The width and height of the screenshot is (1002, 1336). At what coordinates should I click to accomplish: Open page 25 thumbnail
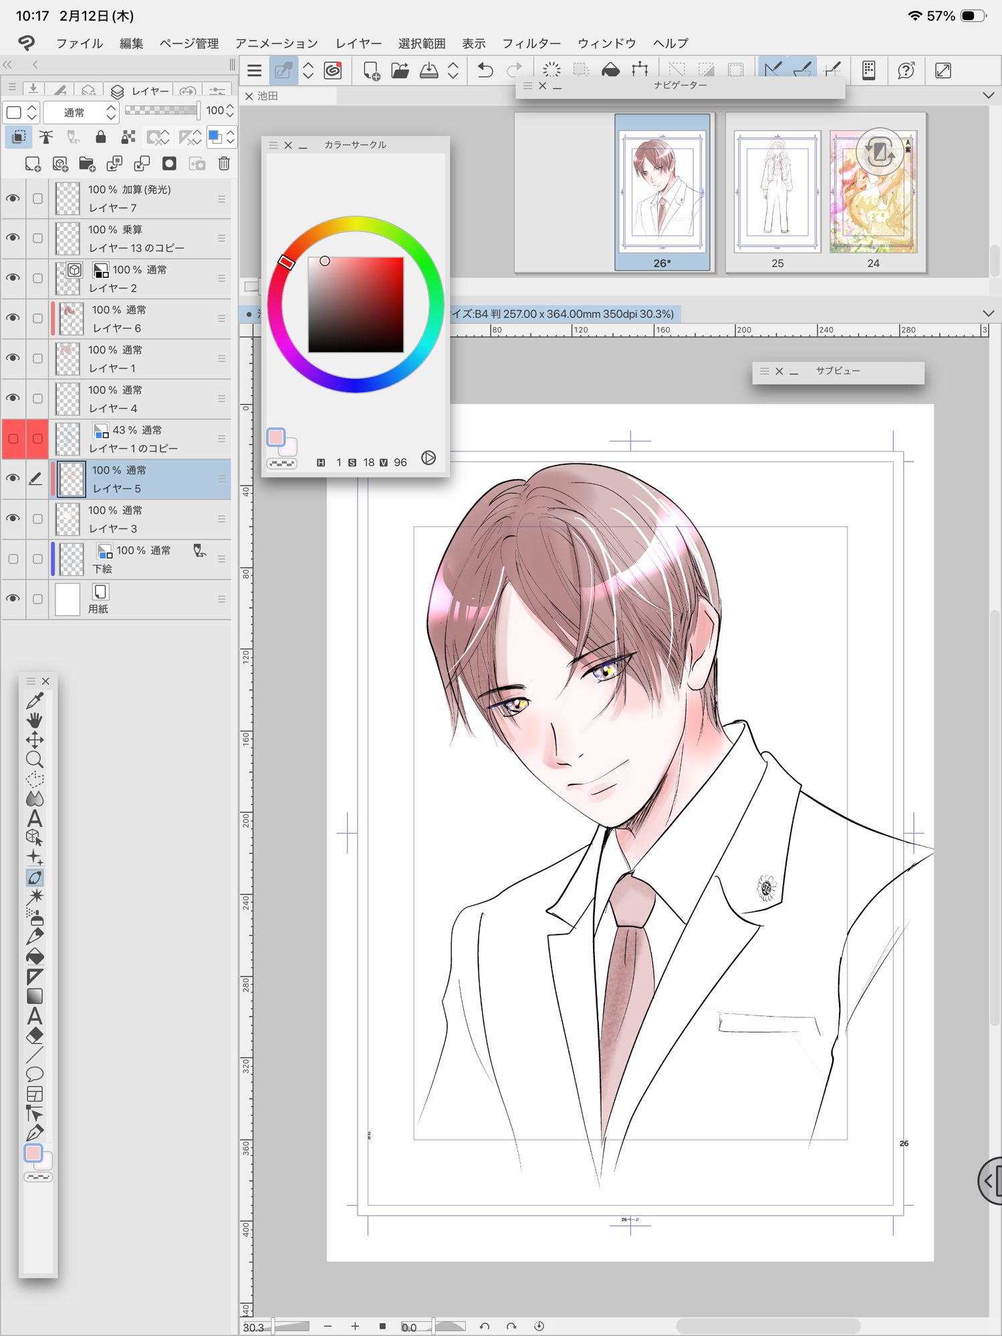(x=777, y=192)
